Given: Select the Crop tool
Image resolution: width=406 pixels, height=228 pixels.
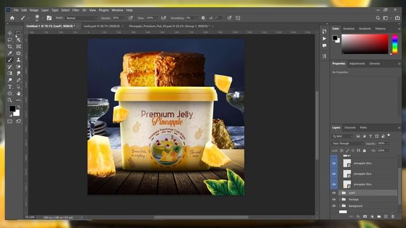Looking at the screenshot, I should (10, 46).
